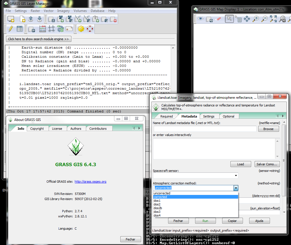291x245 pixels.
Task: Remove selected map layer
Action: click(113, 19)
